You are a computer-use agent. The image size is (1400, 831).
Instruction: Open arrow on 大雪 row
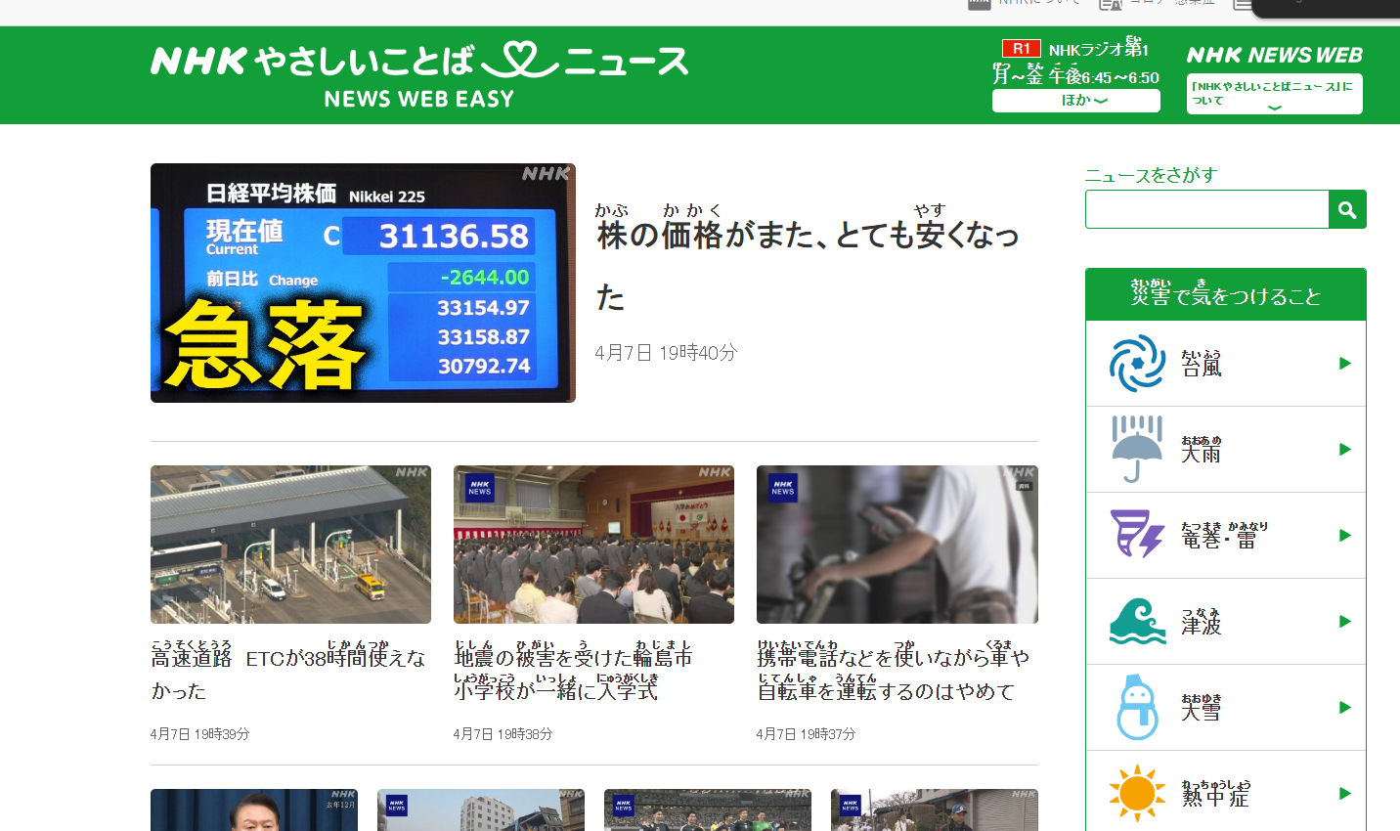[1345, 708]
